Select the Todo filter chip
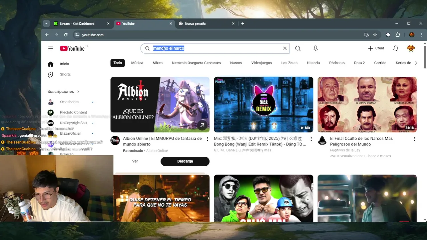The image size is (427, 240). pyautogui.click(x=118, y=63)
